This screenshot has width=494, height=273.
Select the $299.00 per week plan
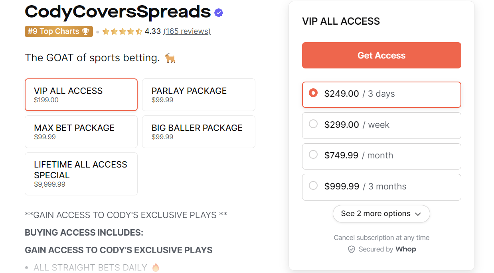point(381,125)
